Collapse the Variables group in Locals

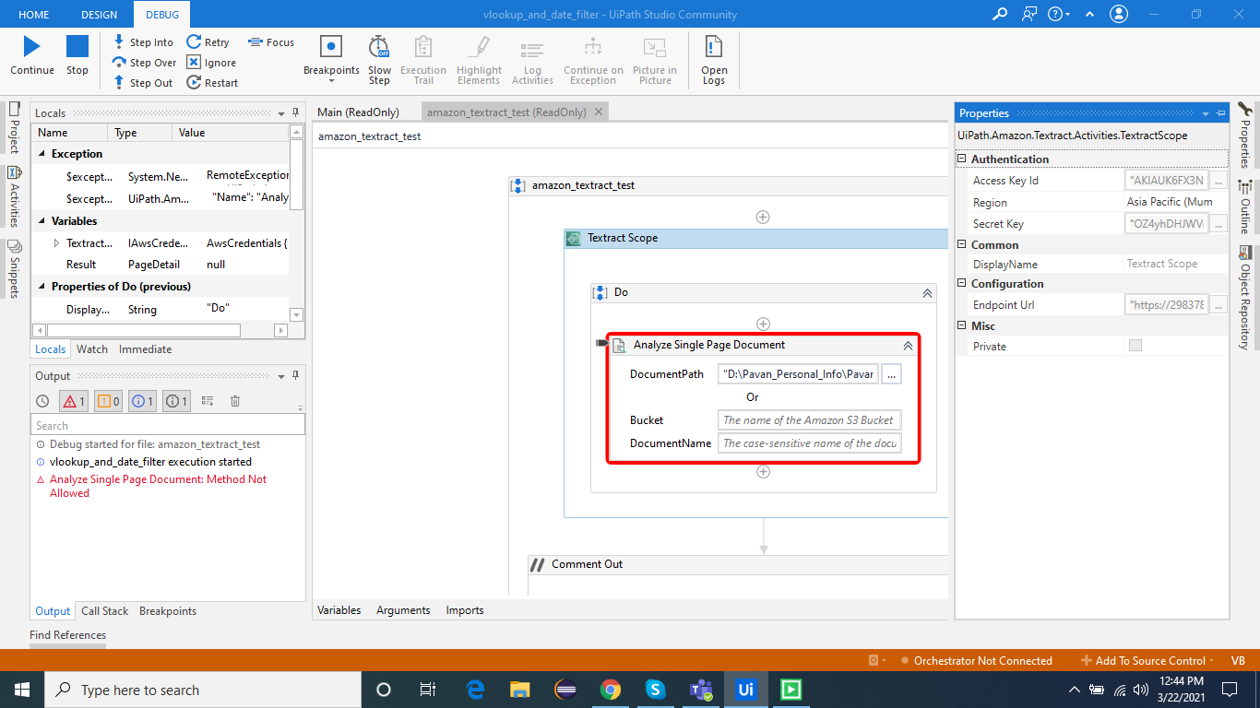[x=42, y=221]
